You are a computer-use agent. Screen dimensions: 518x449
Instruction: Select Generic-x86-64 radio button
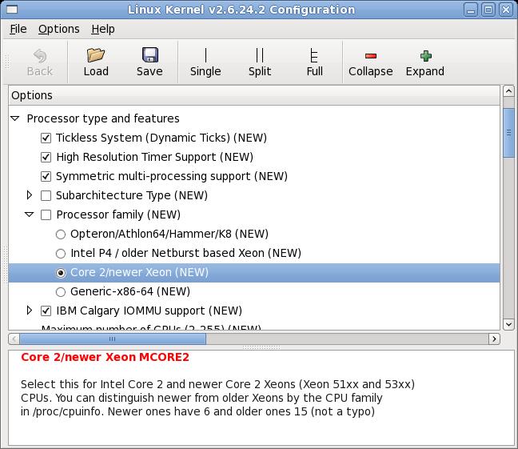(x=61, y=292)
